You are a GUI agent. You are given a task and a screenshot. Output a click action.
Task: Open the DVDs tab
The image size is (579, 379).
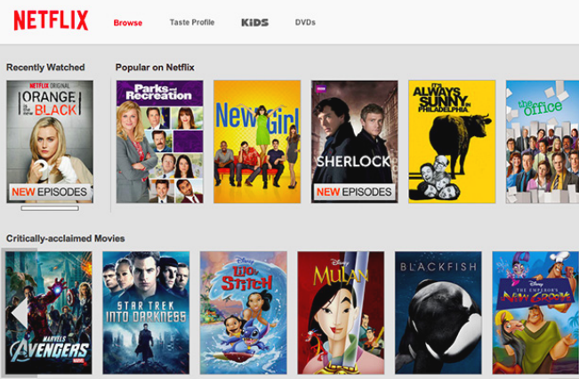click(x=305, y=22)
